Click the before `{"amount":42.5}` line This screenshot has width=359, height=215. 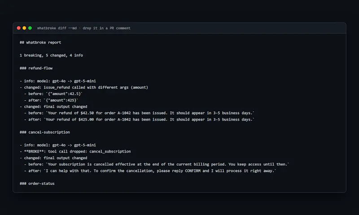(53, 94)
